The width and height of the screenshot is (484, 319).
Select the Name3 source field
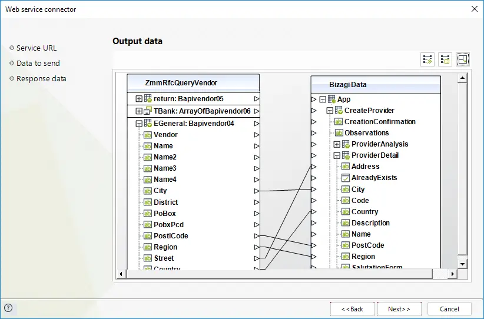(165, 168)
